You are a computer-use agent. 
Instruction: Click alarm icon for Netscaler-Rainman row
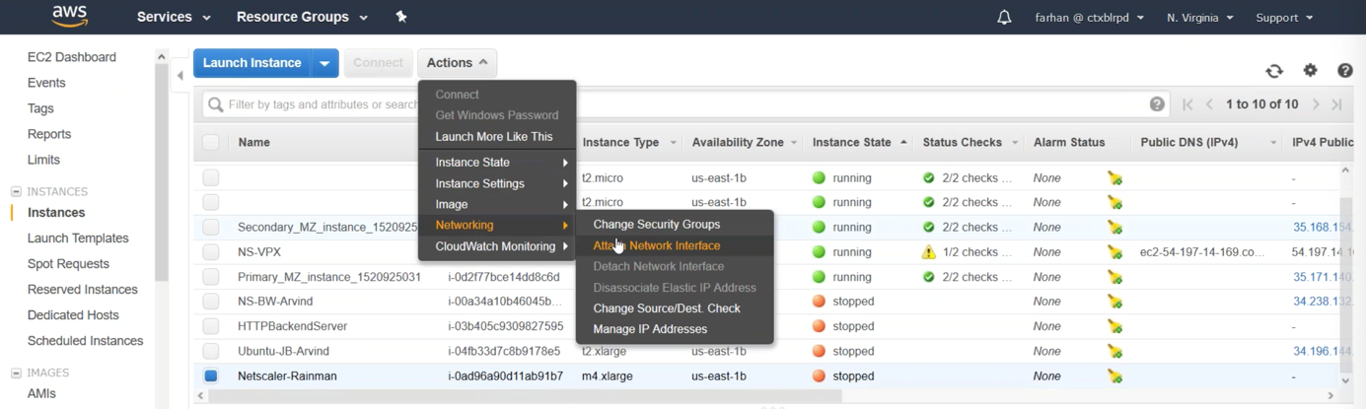pos(1114,376)
